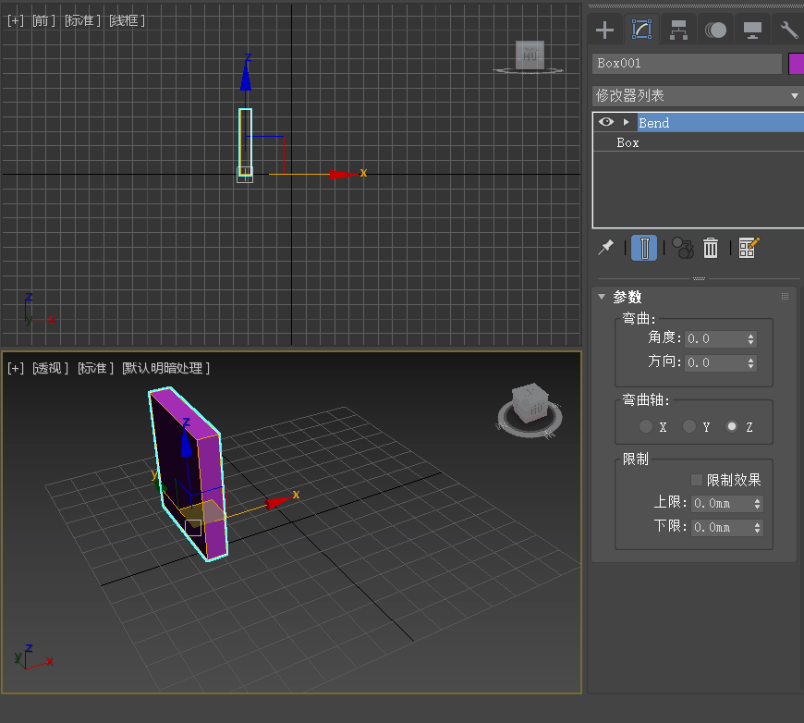Select the Box entry in modifier stack
The height and width of the screenshot is (723, 804).
coord(628,143)
